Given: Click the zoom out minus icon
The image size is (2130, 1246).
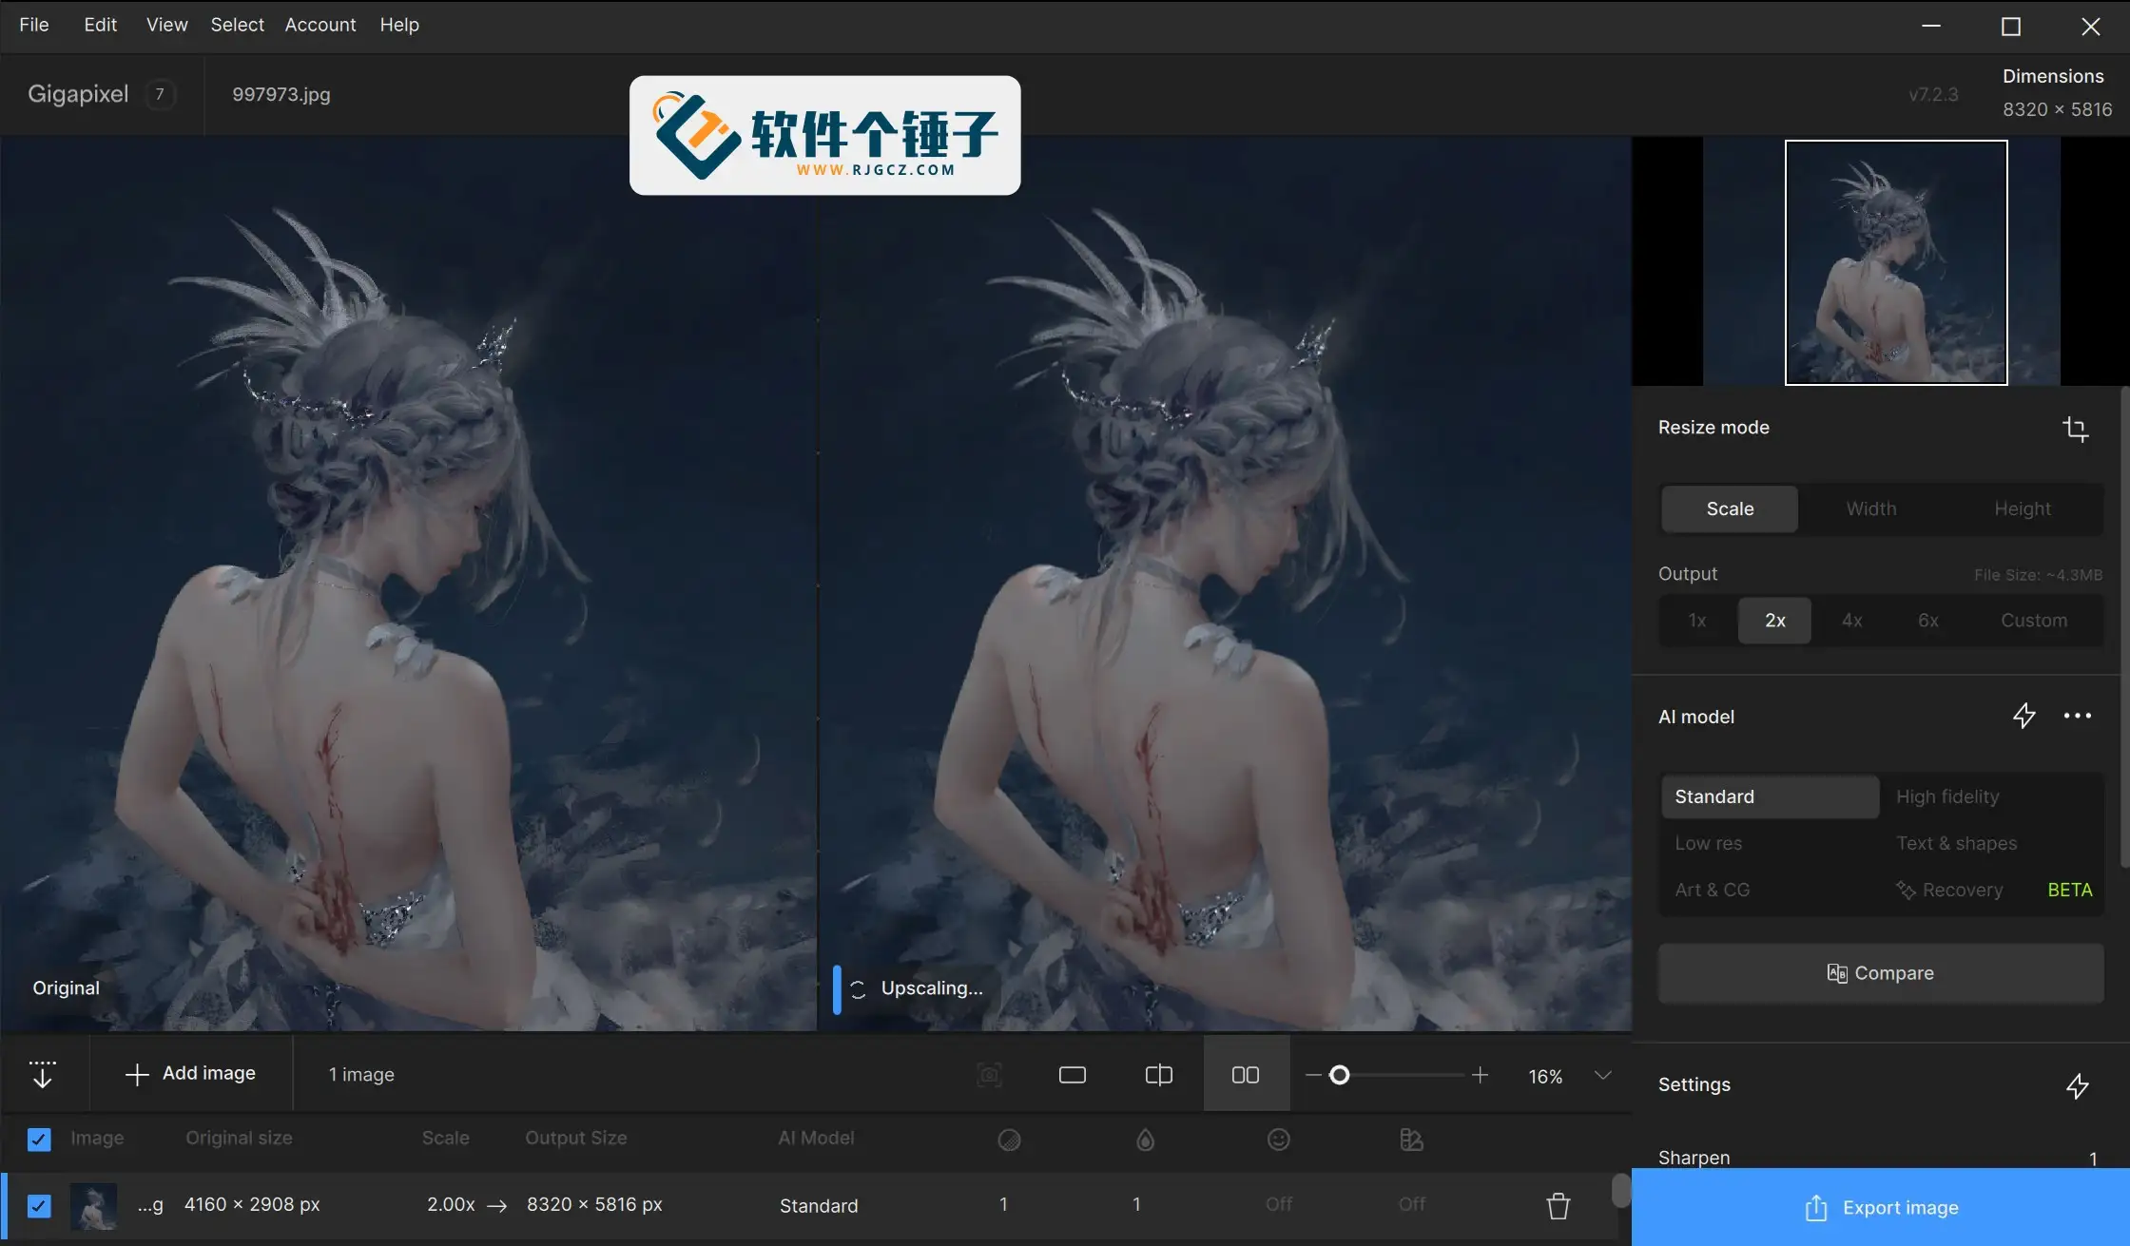Looking at the screenshot, I should click(x=1313, y=1075).
